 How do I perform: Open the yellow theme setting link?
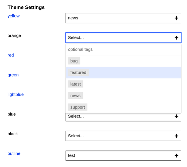14,16
